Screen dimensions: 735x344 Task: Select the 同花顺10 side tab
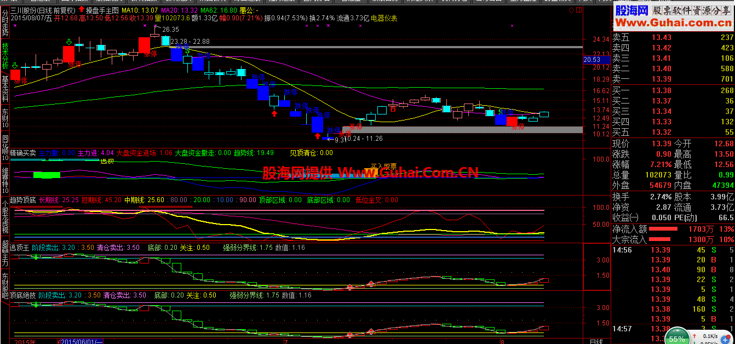click(x=5, y=148)
